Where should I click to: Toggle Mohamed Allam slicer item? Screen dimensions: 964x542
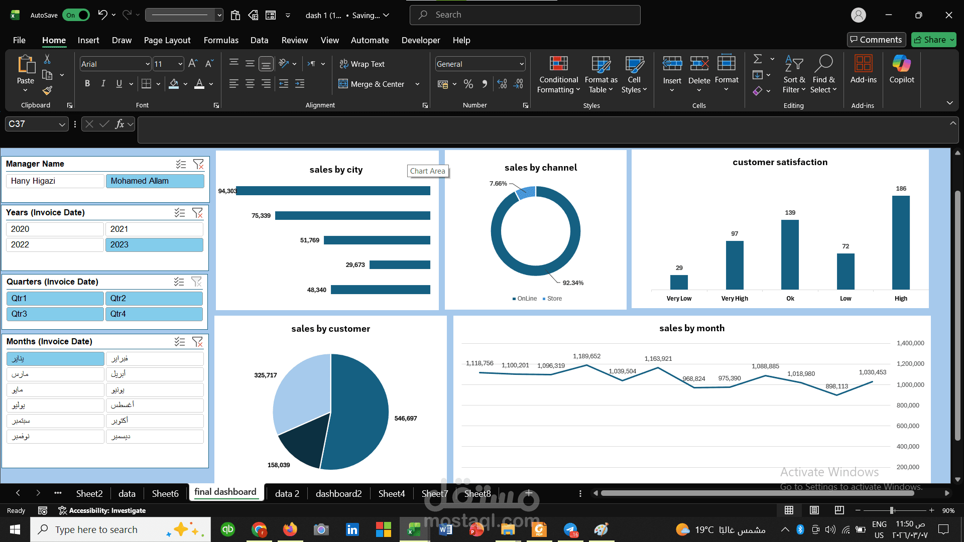(155, 181)
